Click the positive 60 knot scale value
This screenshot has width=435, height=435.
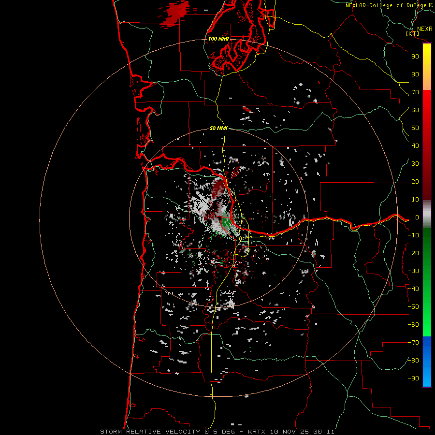tap(415, 110)
